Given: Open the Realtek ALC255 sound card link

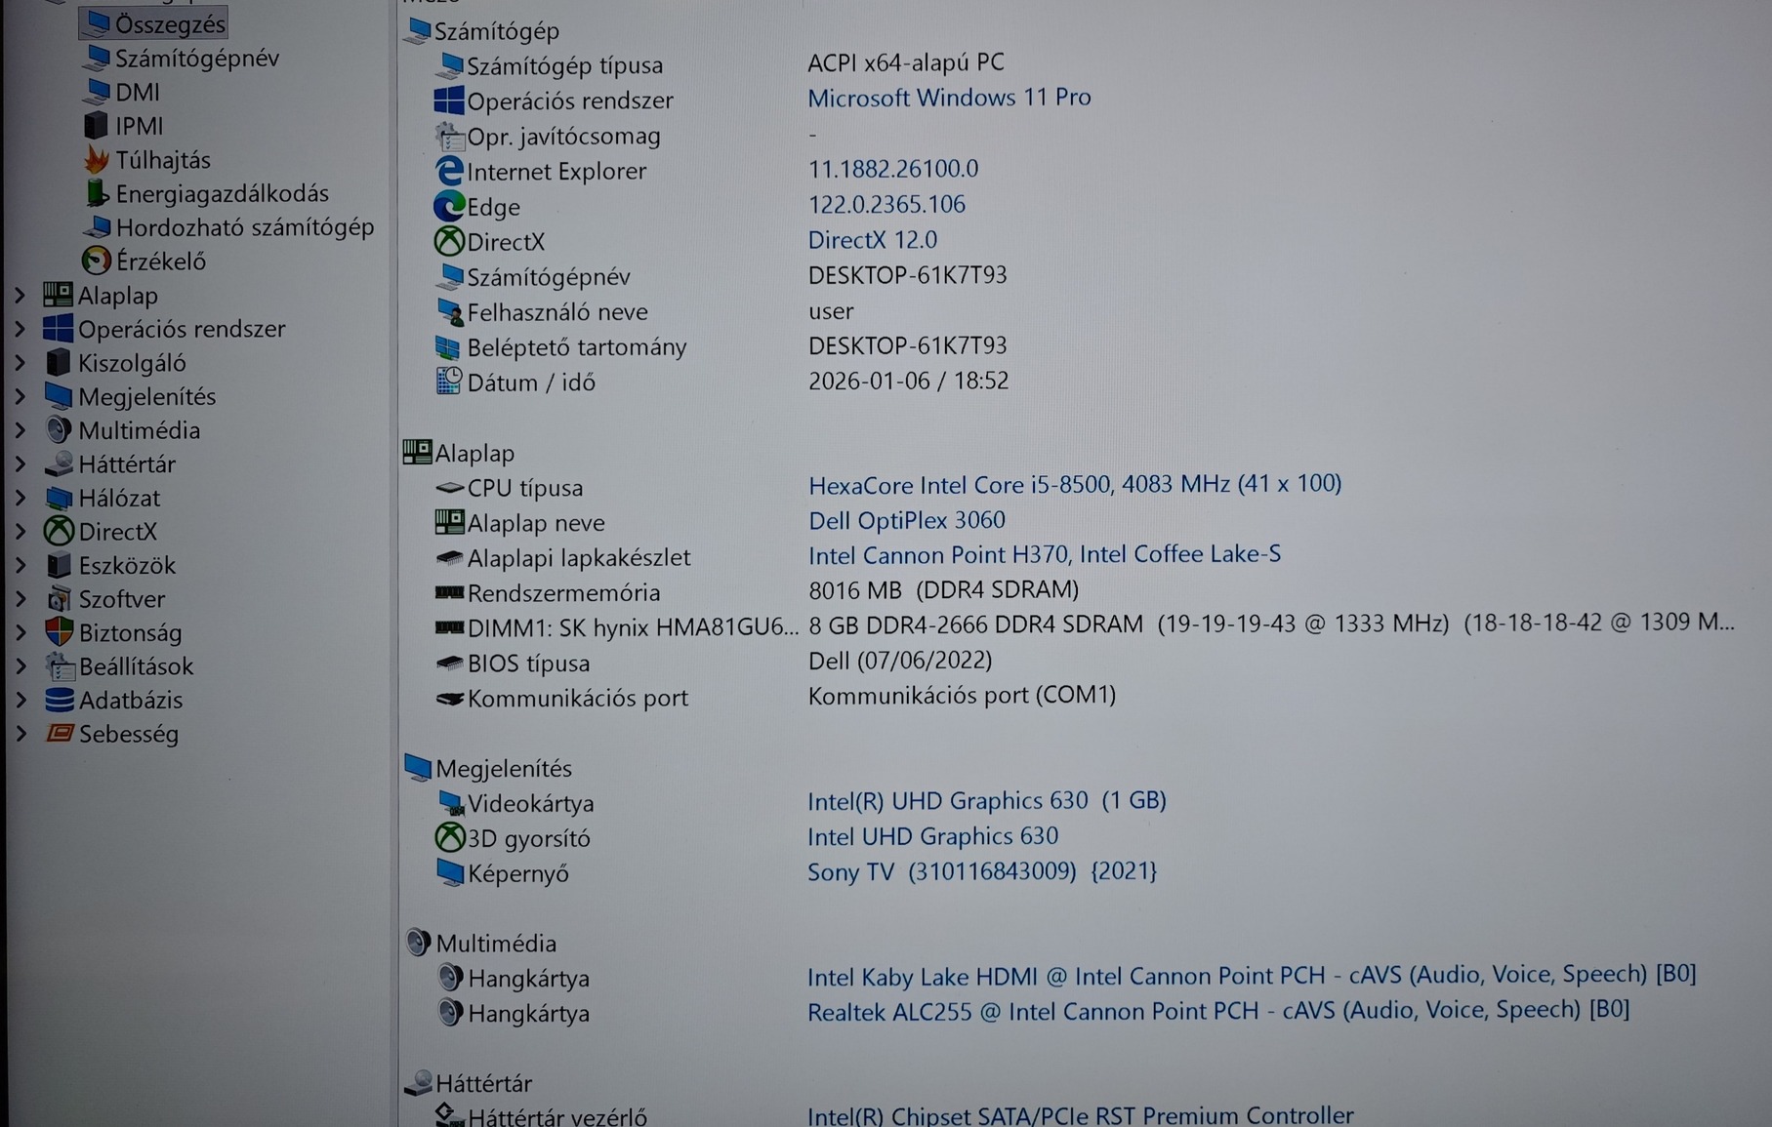Looking at the screenshot, I should (x=1218, y=1010).
